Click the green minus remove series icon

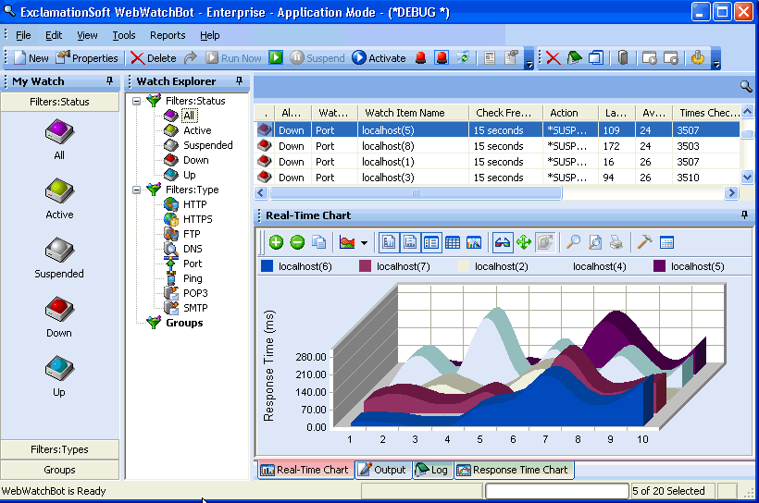coord(297,242)
